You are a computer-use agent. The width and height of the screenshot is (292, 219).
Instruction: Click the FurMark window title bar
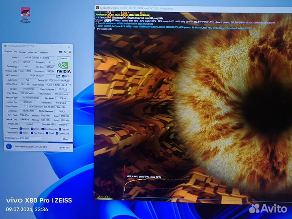[x=193, y=9]
